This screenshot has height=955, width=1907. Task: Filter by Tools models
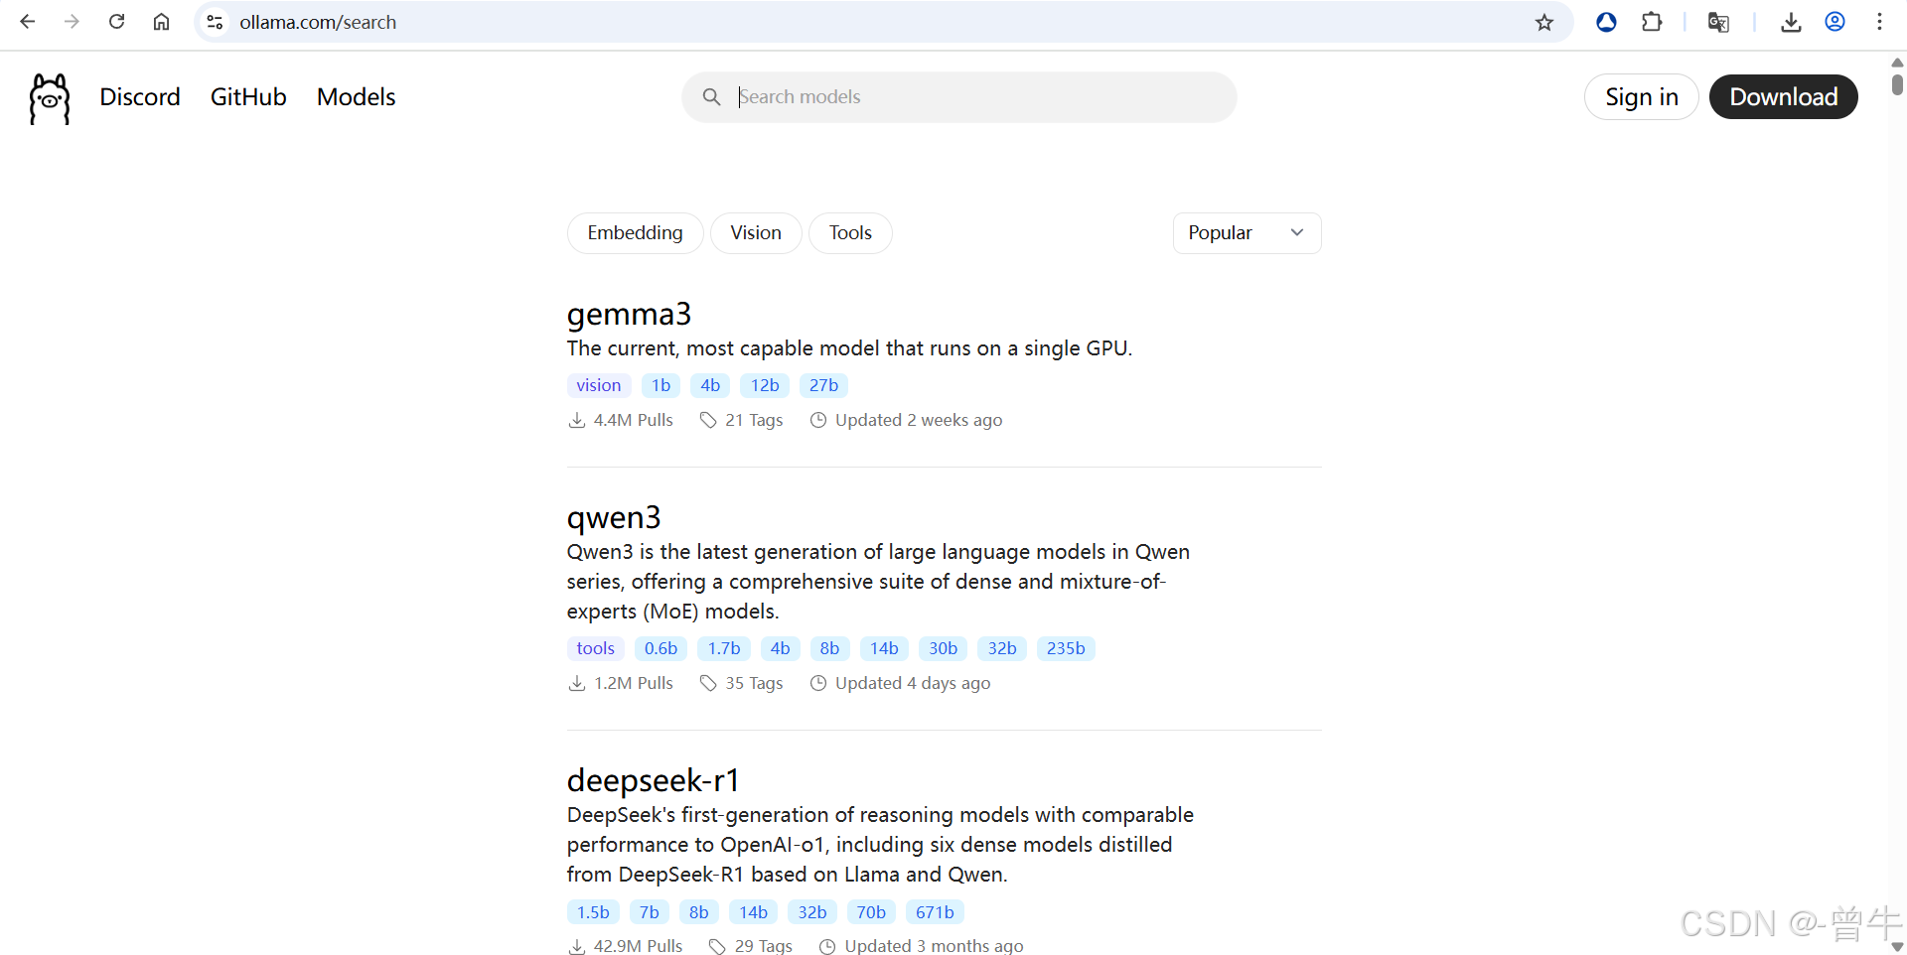(850, 233)
